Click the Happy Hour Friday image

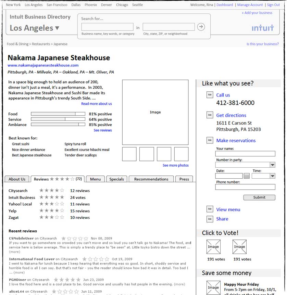point(213,288)
